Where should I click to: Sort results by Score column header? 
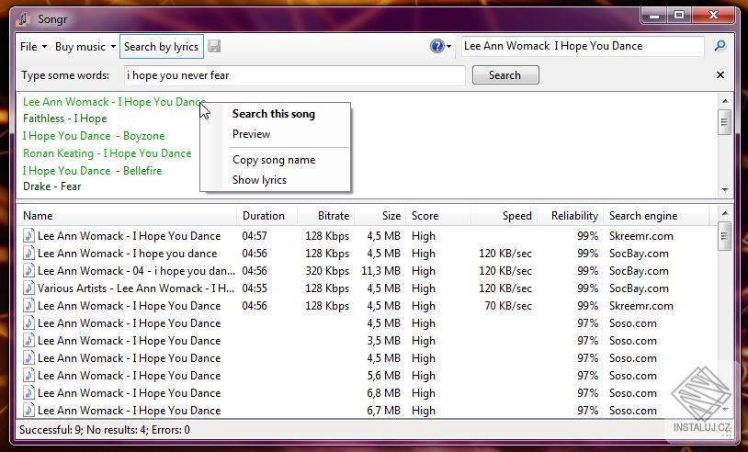click(438, 216)
